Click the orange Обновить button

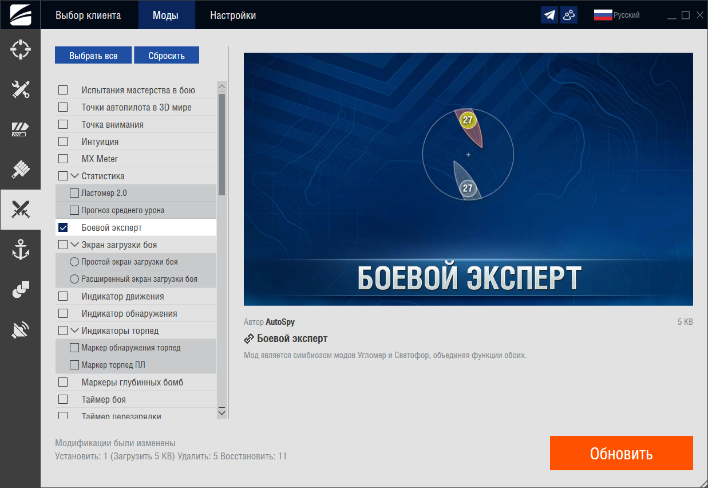(622, 453)
